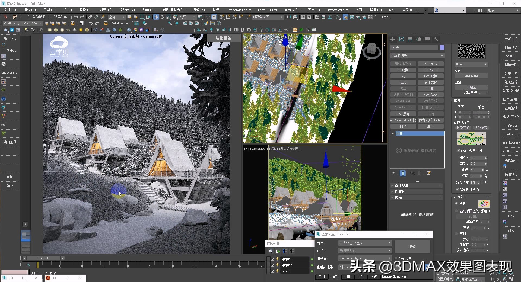
Task: Toggle the 锁定 纵横比 checkbox
Action: [459, 150]
